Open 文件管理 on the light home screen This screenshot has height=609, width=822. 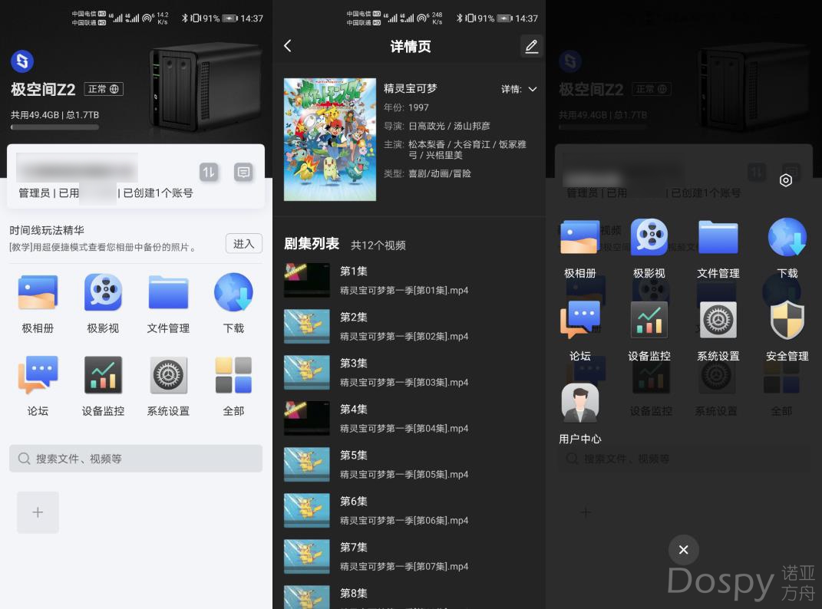(168, 293)
